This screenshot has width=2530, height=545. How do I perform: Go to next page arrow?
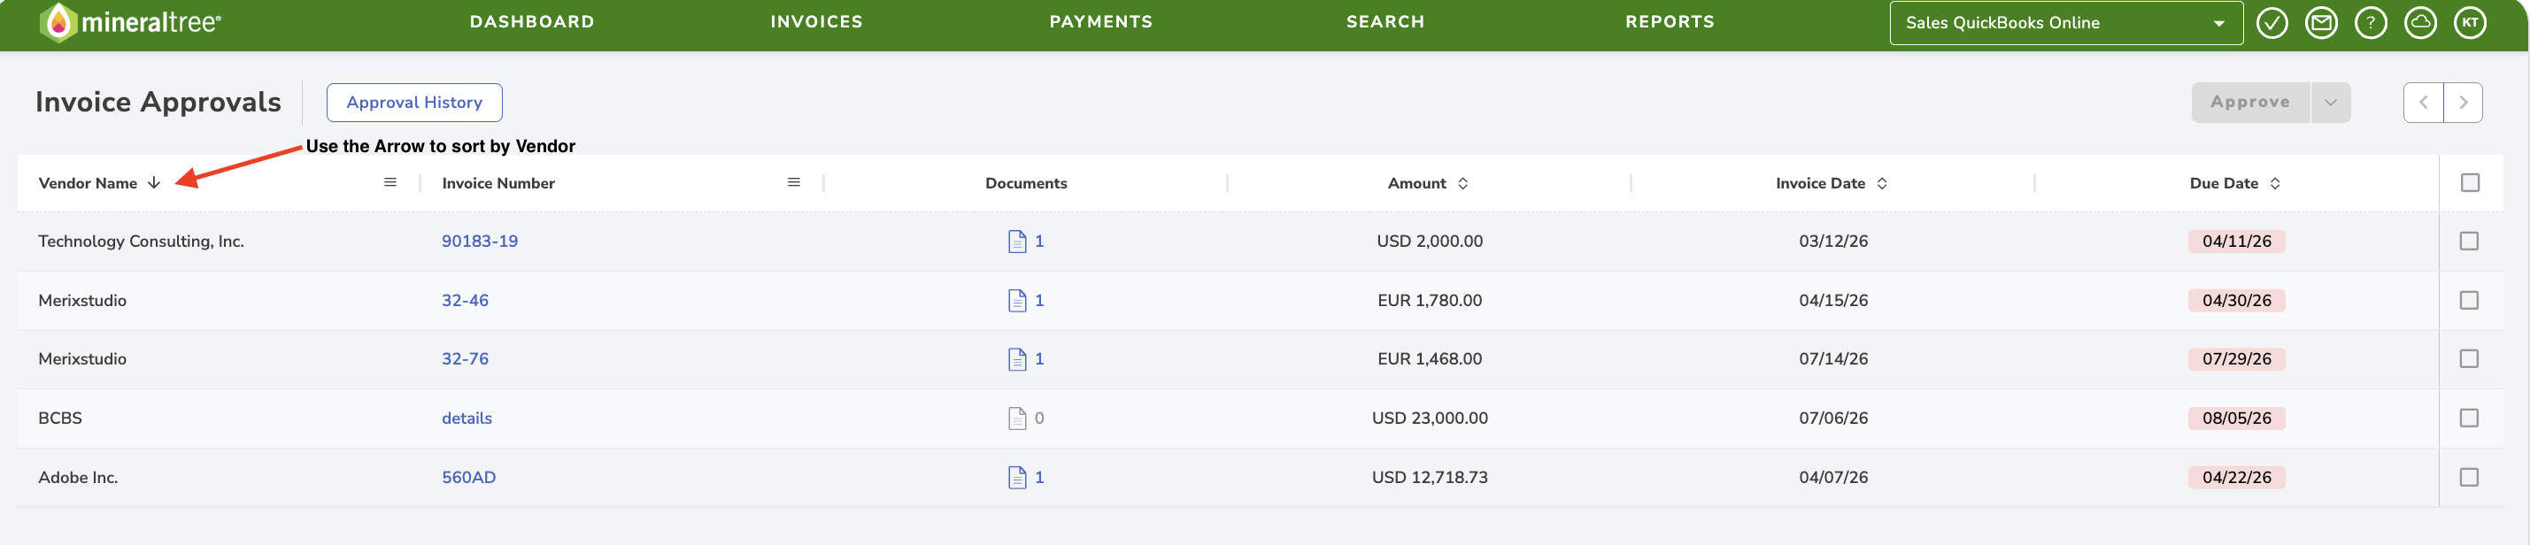coord(2464,102)
